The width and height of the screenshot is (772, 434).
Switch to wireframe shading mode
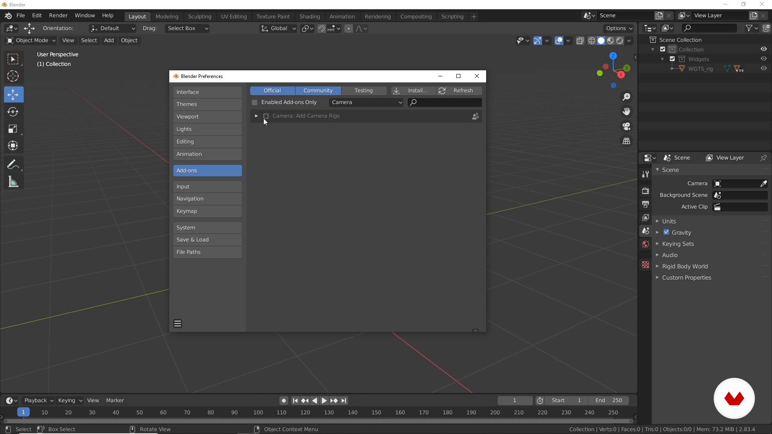(x=591, y=41)
